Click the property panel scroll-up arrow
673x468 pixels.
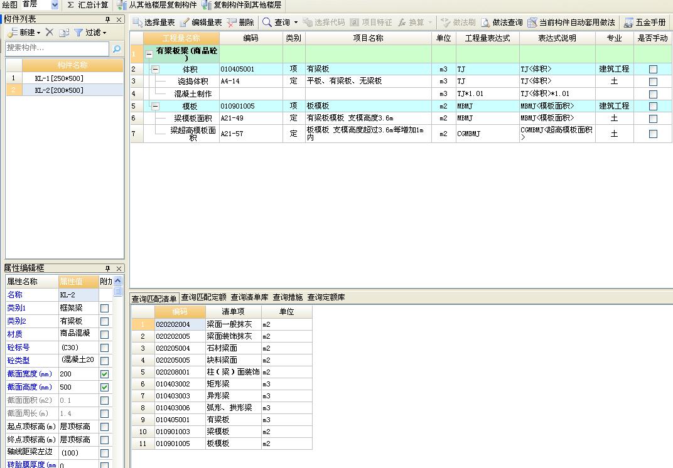(117, 281)
